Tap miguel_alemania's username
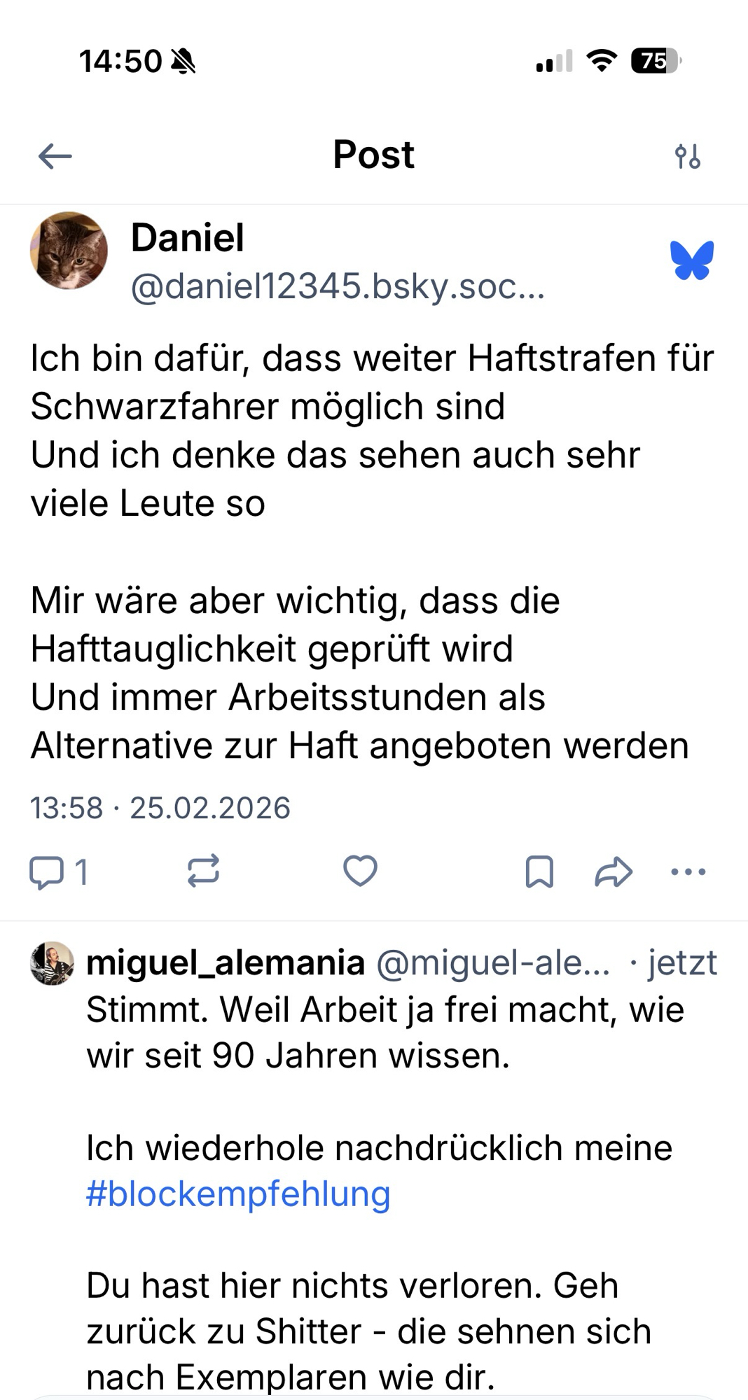This screenshot has height=1400, width=748. tap(226, 963)
